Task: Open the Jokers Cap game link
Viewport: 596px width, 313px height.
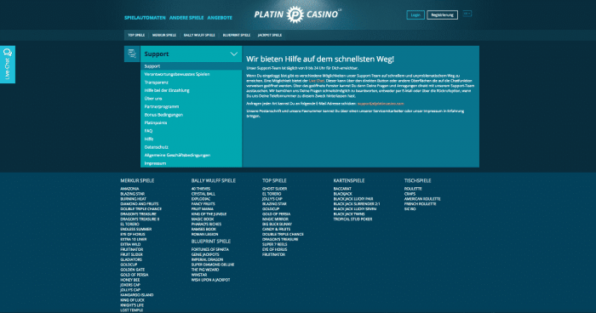Action: 130,285
